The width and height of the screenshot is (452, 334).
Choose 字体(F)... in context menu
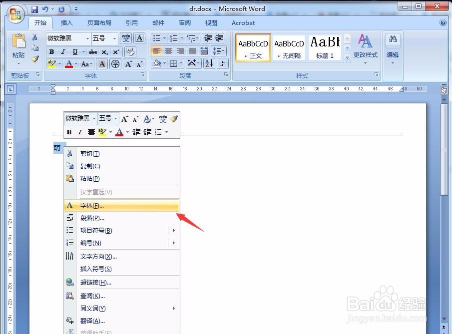point(121,206)
